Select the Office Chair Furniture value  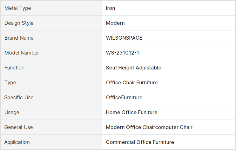[x=132, y=82]
